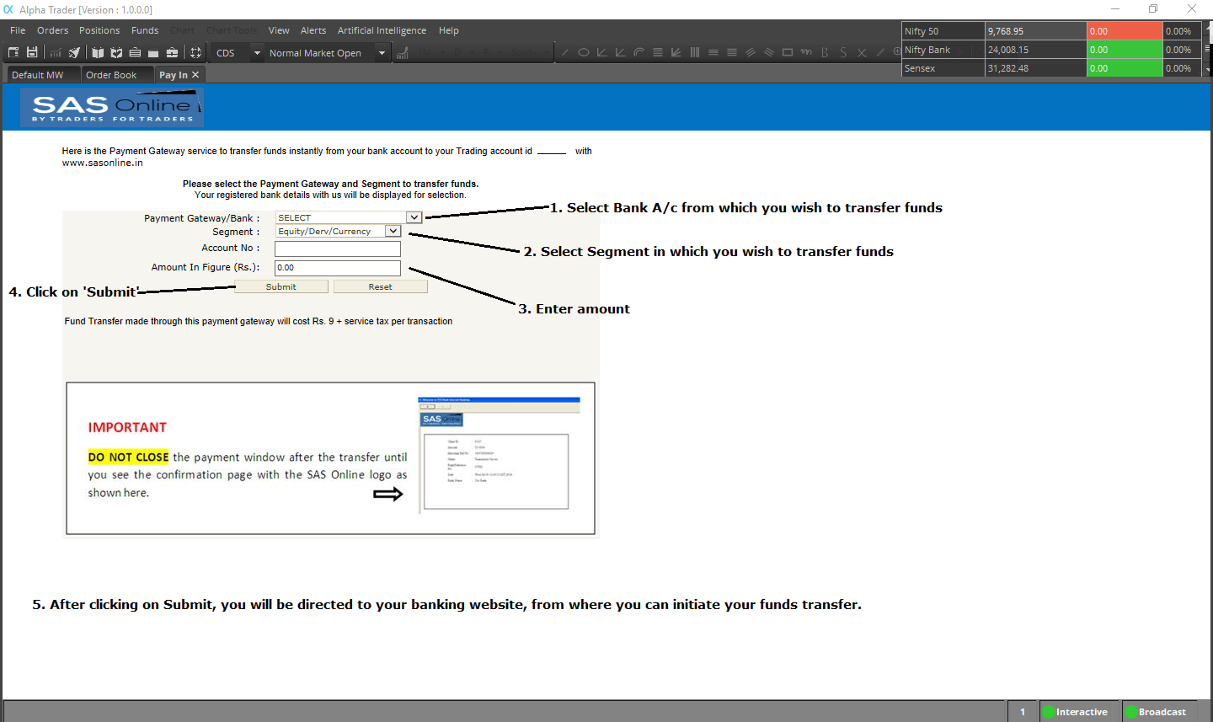Click the Submit button
Screen dimensions: 1213x722
coord(281,286)
